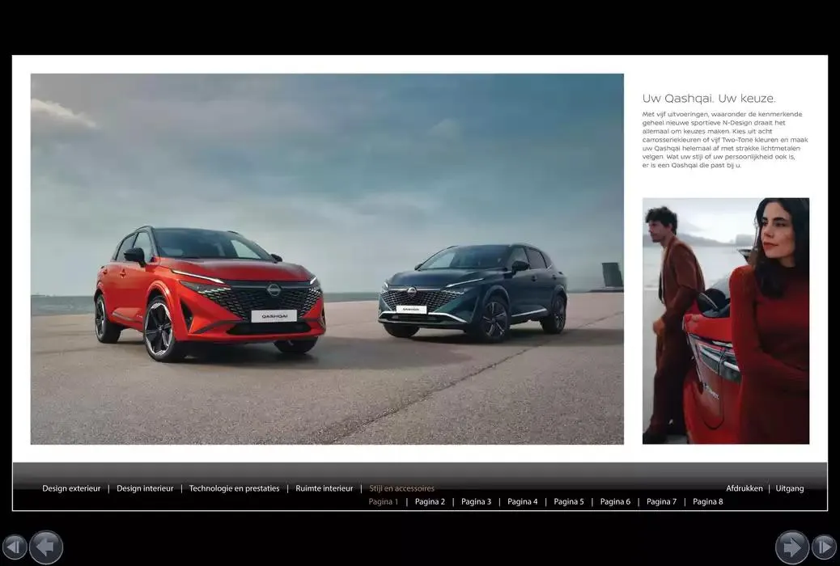840x566 pixels.
Task: Jump to Pagina 3
Action: [x=476, y=501]
